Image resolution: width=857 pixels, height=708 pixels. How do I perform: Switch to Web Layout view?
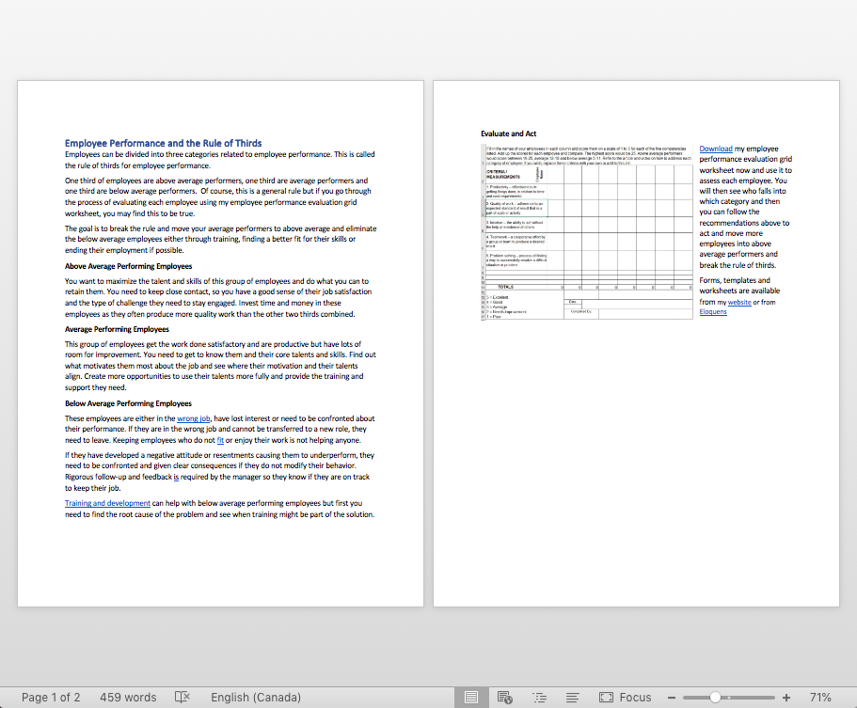pyautogui.click(x=504, y=697)
